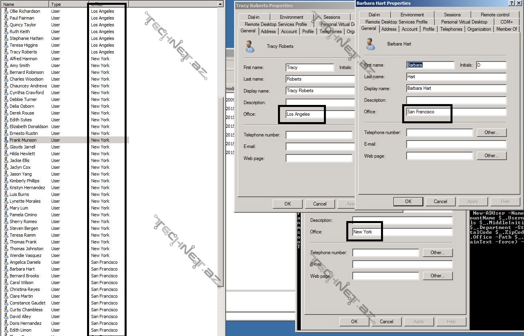Click the user icon beside Barbara Hart in list

pos(6,269)
